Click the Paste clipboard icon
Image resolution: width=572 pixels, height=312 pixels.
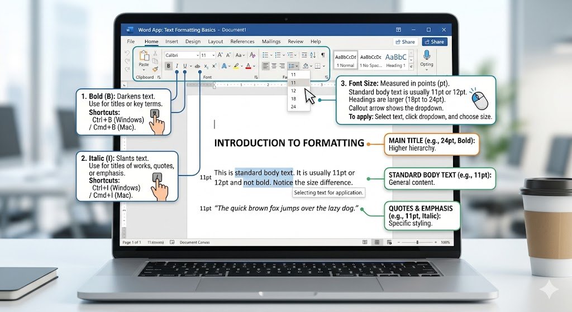coord(144,55)
